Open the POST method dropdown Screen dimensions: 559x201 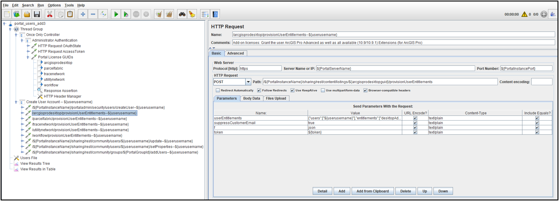[248, 82]
